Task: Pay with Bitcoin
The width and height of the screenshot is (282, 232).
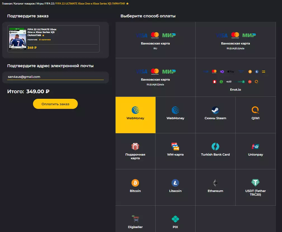Action: click(x=135, y=187)
